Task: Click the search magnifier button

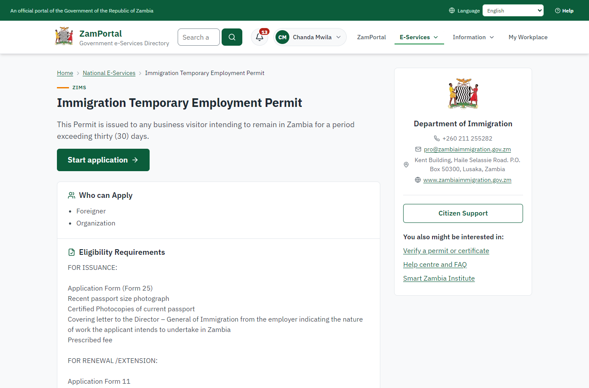Action: pyautogui.click(x=232, y=37)
